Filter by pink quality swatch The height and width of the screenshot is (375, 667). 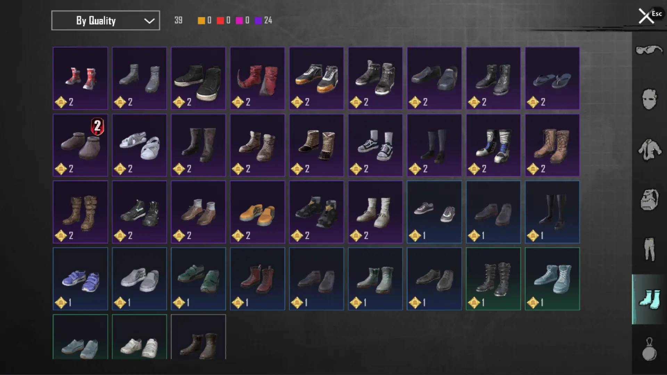coord(239,20)
